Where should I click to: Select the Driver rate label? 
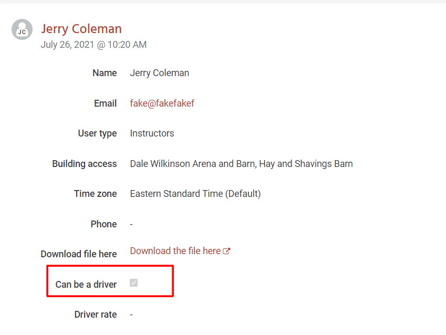[96, 315]
